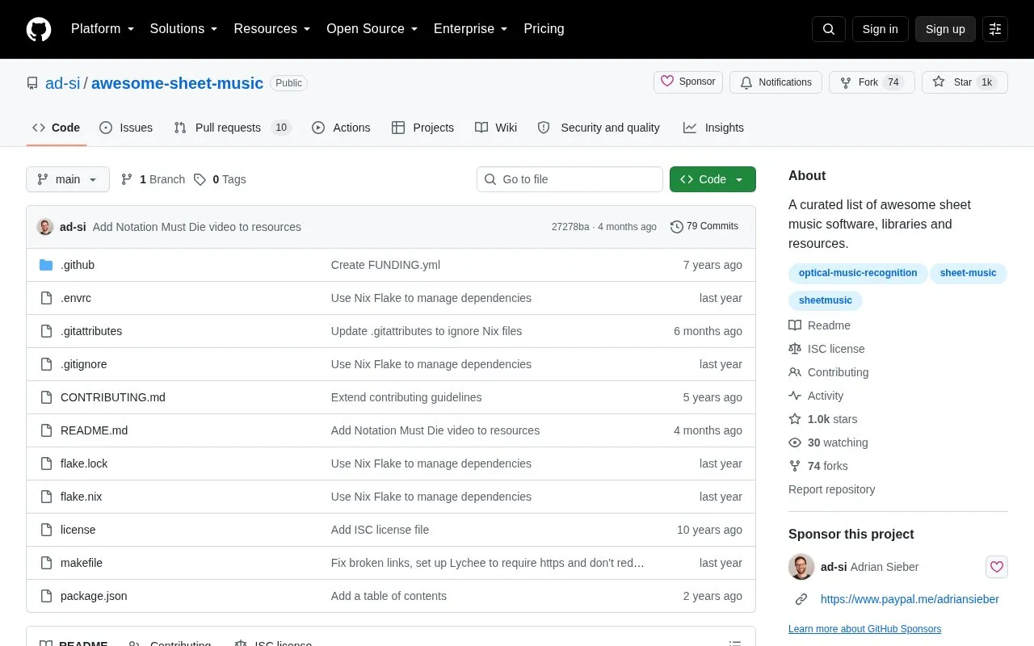This screenshot has height=646, width=1034.
Task: Open search with magnifier icon
Action: tap(829, 29)
